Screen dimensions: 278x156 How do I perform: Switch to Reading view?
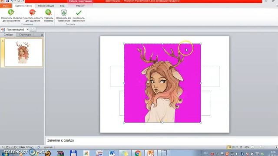click(237, 147)
